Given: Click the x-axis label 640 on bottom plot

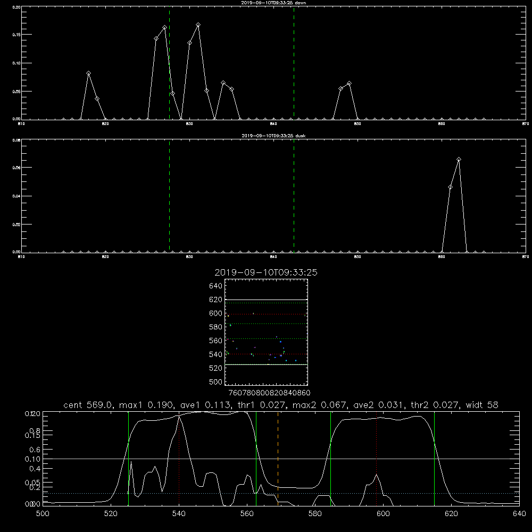Looking at the screenshot, I should (519, 514).
